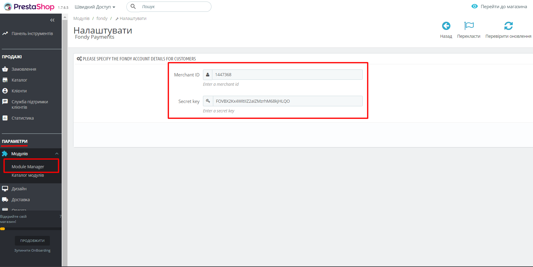This screenshot has height=267, width=533.
Task: Click the onboarding progress bar
Action: click(31, 229)
